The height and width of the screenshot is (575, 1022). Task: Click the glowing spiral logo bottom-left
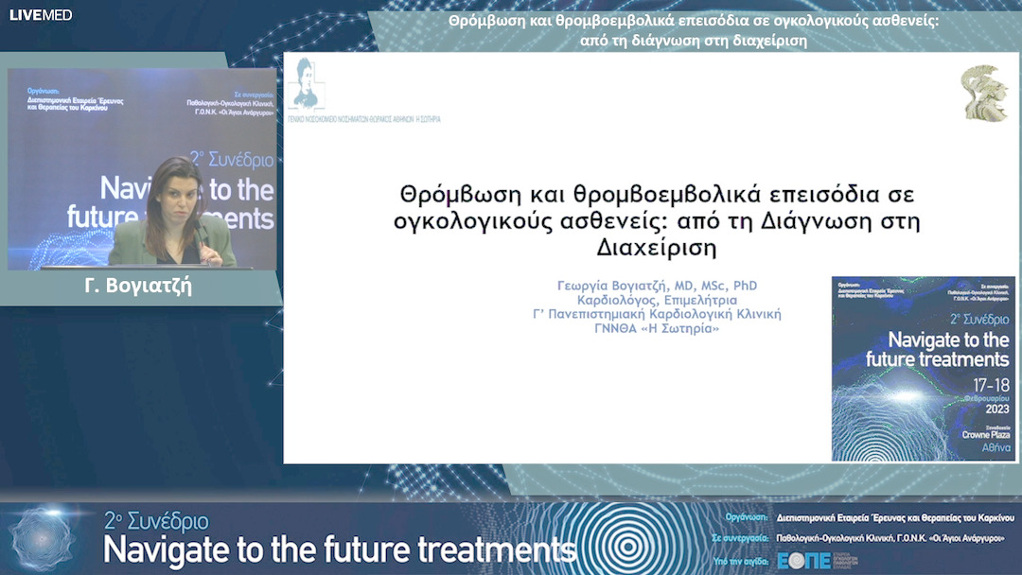coord(43,539)
